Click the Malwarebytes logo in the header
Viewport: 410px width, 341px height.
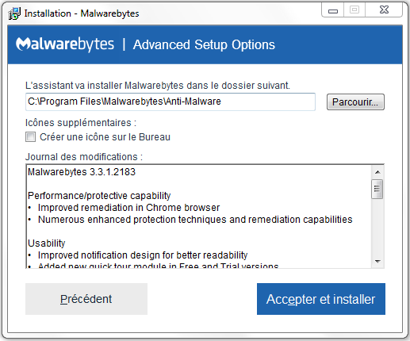click(65, 44)
